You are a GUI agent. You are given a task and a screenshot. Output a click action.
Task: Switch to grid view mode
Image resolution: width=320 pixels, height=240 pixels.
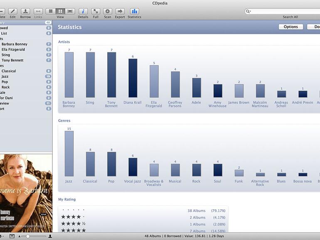pyautogui.click(x=60, y=11)
